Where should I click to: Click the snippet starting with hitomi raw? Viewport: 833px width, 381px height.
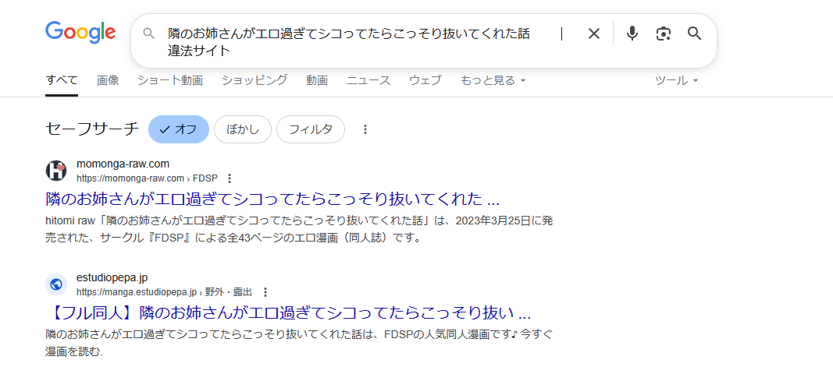point(299,229)
